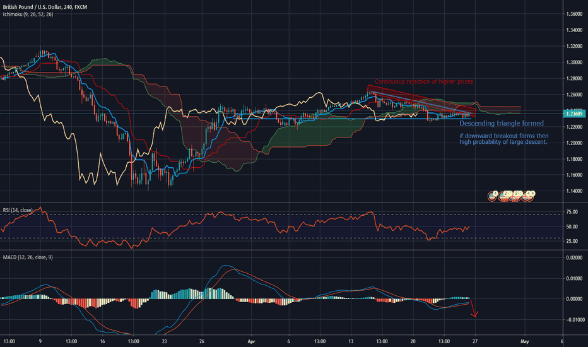Click the 50.00 RSI scale label
This screenshot has height=347, width=588.
pyautogui.click(x=572, y=226)
